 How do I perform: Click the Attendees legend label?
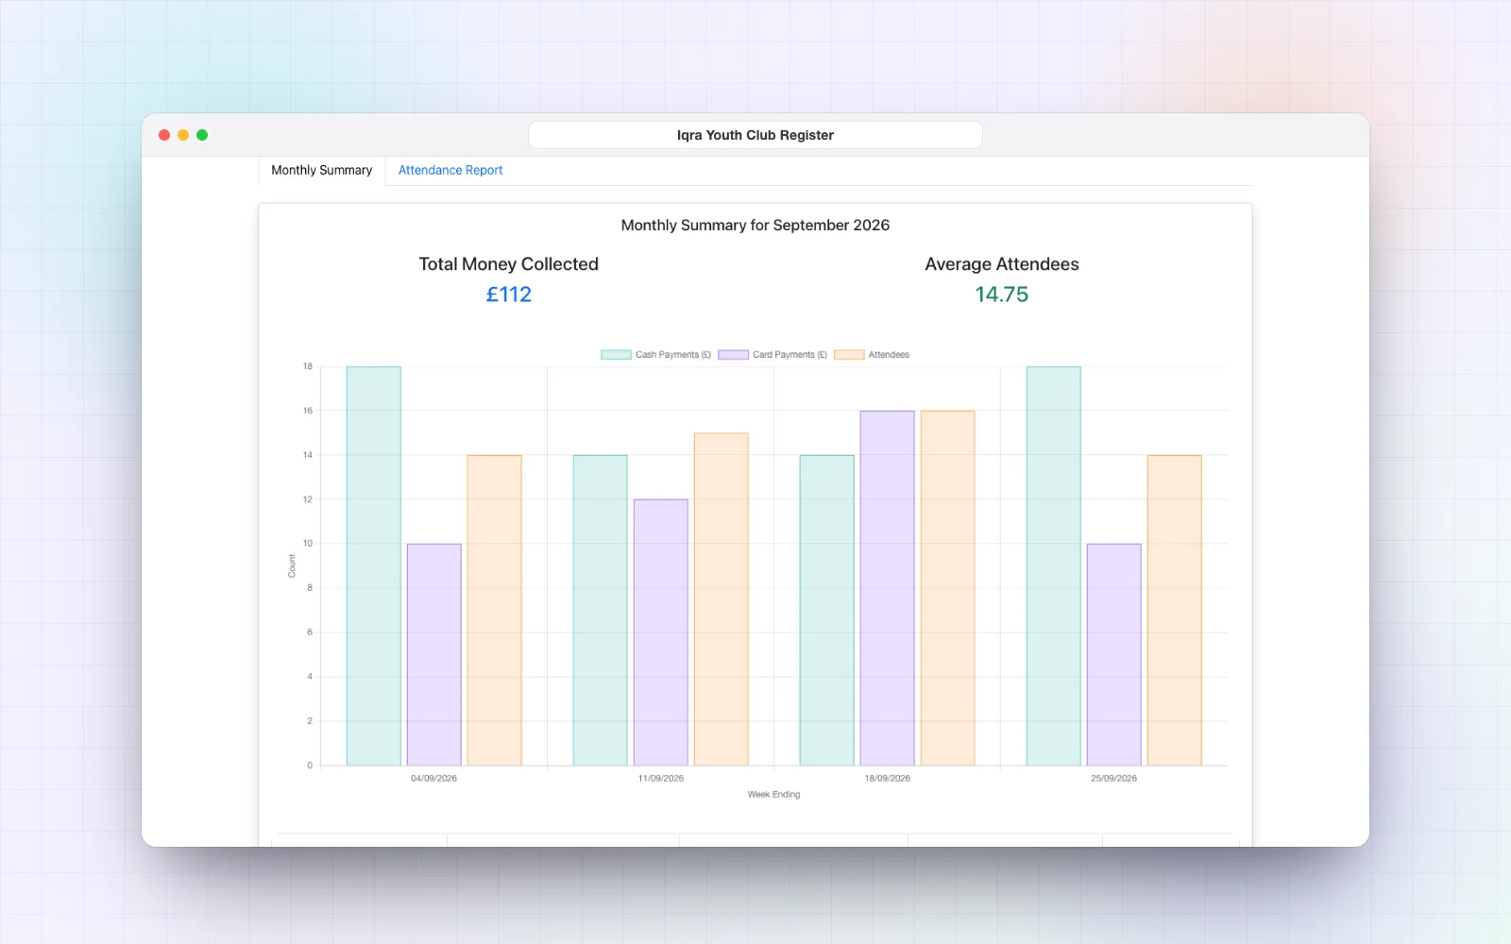pyautogui.click(x=889, y=355)
